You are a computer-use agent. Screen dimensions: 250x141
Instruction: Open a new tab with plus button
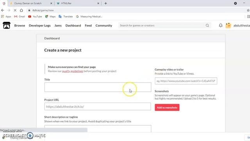tap(106, 4)
